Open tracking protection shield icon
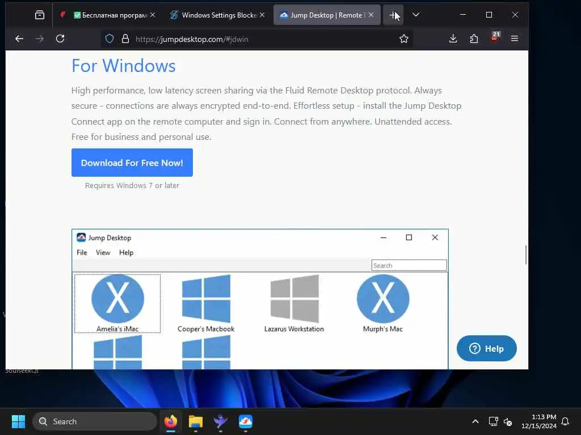 click(x=110, y=39)
